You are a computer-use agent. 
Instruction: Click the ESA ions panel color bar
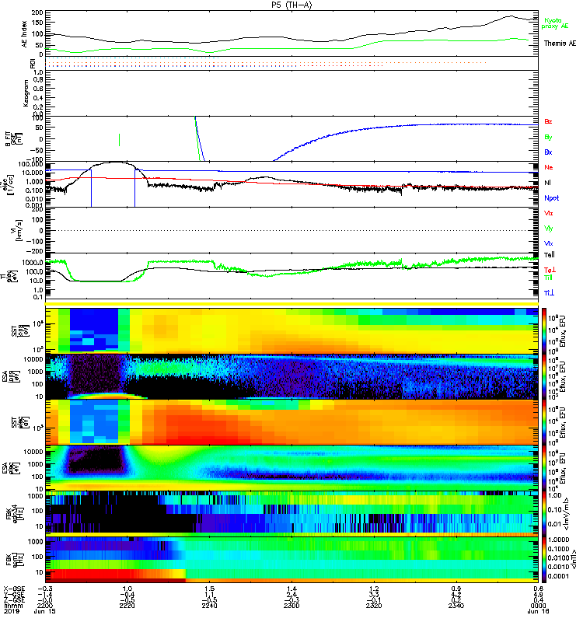tap(543, 376)
